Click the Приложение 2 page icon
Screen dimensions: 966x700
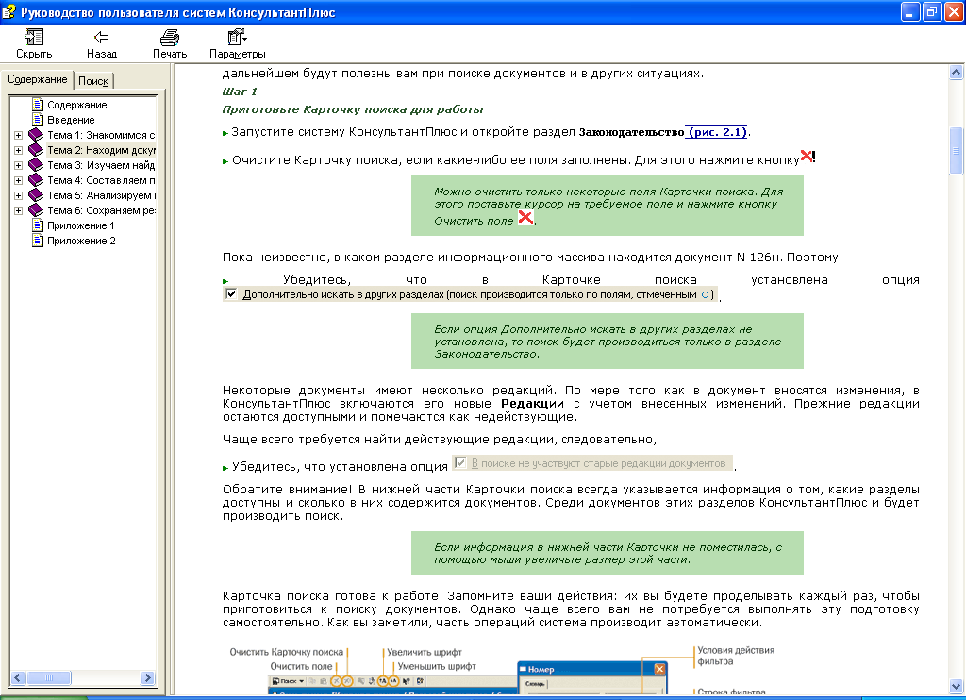pos(38,241)
